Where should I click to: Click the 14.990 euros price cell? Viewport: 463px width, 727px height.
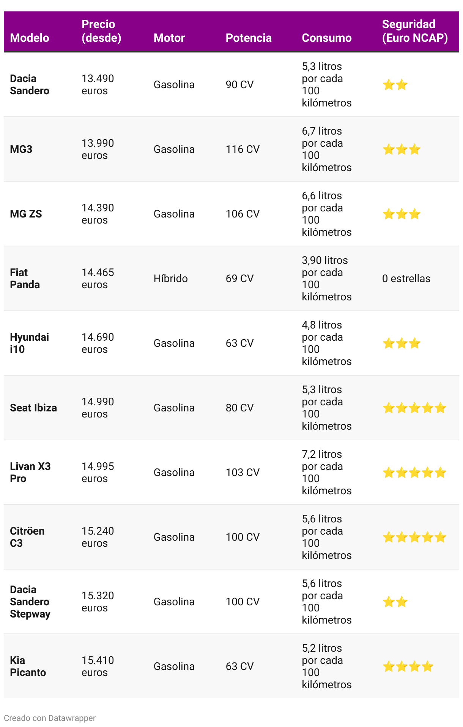pos(98,408)
